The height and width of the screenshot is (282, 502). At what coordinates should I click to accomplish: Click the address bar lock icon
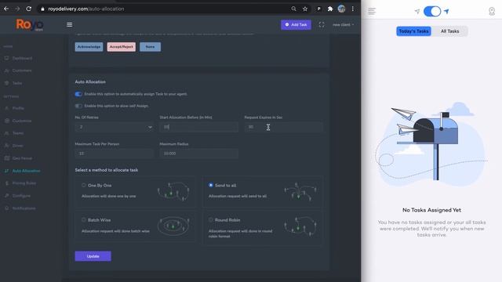pos(42,9)
